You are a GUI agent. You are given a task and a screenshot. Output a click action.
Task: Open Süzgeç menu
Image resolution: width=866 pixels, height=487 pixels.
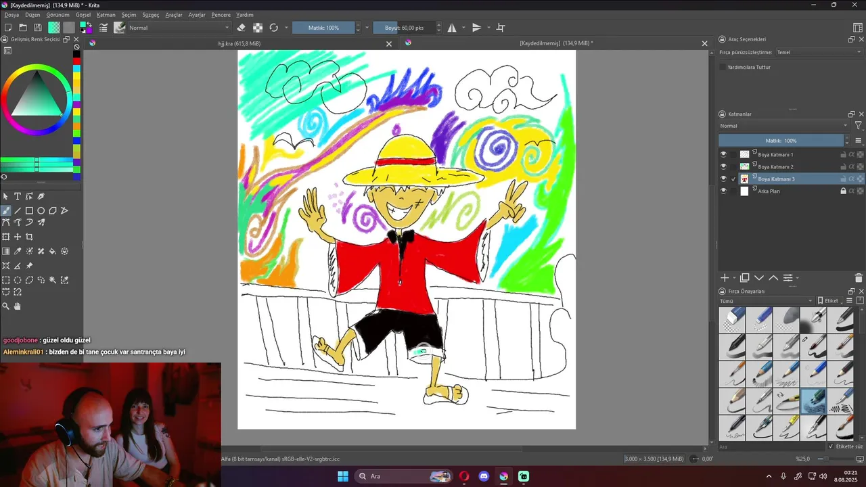[150, 15]
